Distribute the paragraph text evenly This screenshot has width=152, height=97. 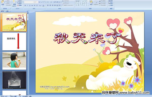(57, 5)
